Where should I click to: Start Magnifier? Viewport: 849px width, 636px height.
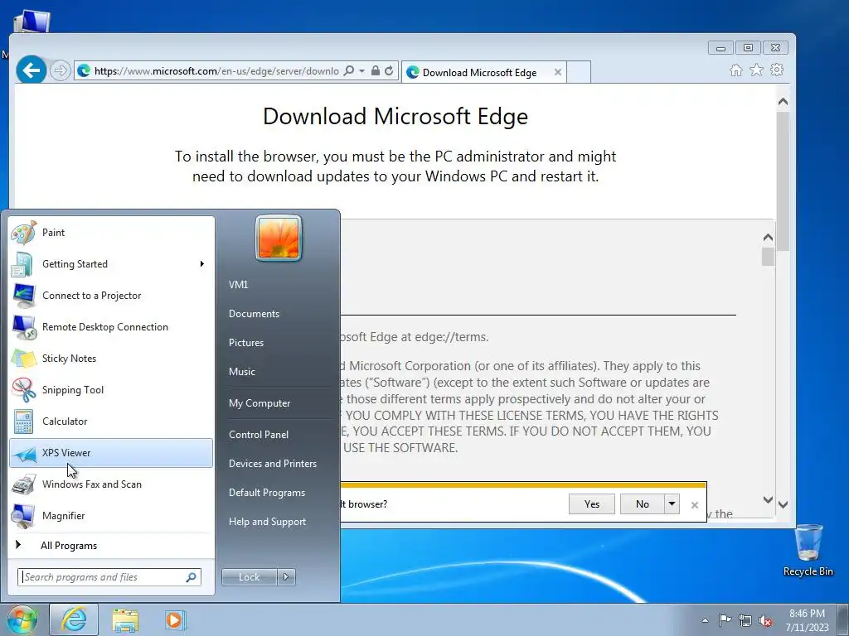pos(111,515)
